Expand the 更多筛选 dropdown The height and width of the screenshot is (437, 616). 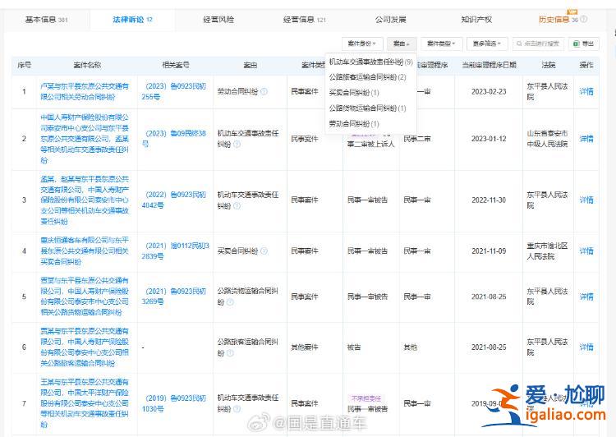click(x=487, y=44)
